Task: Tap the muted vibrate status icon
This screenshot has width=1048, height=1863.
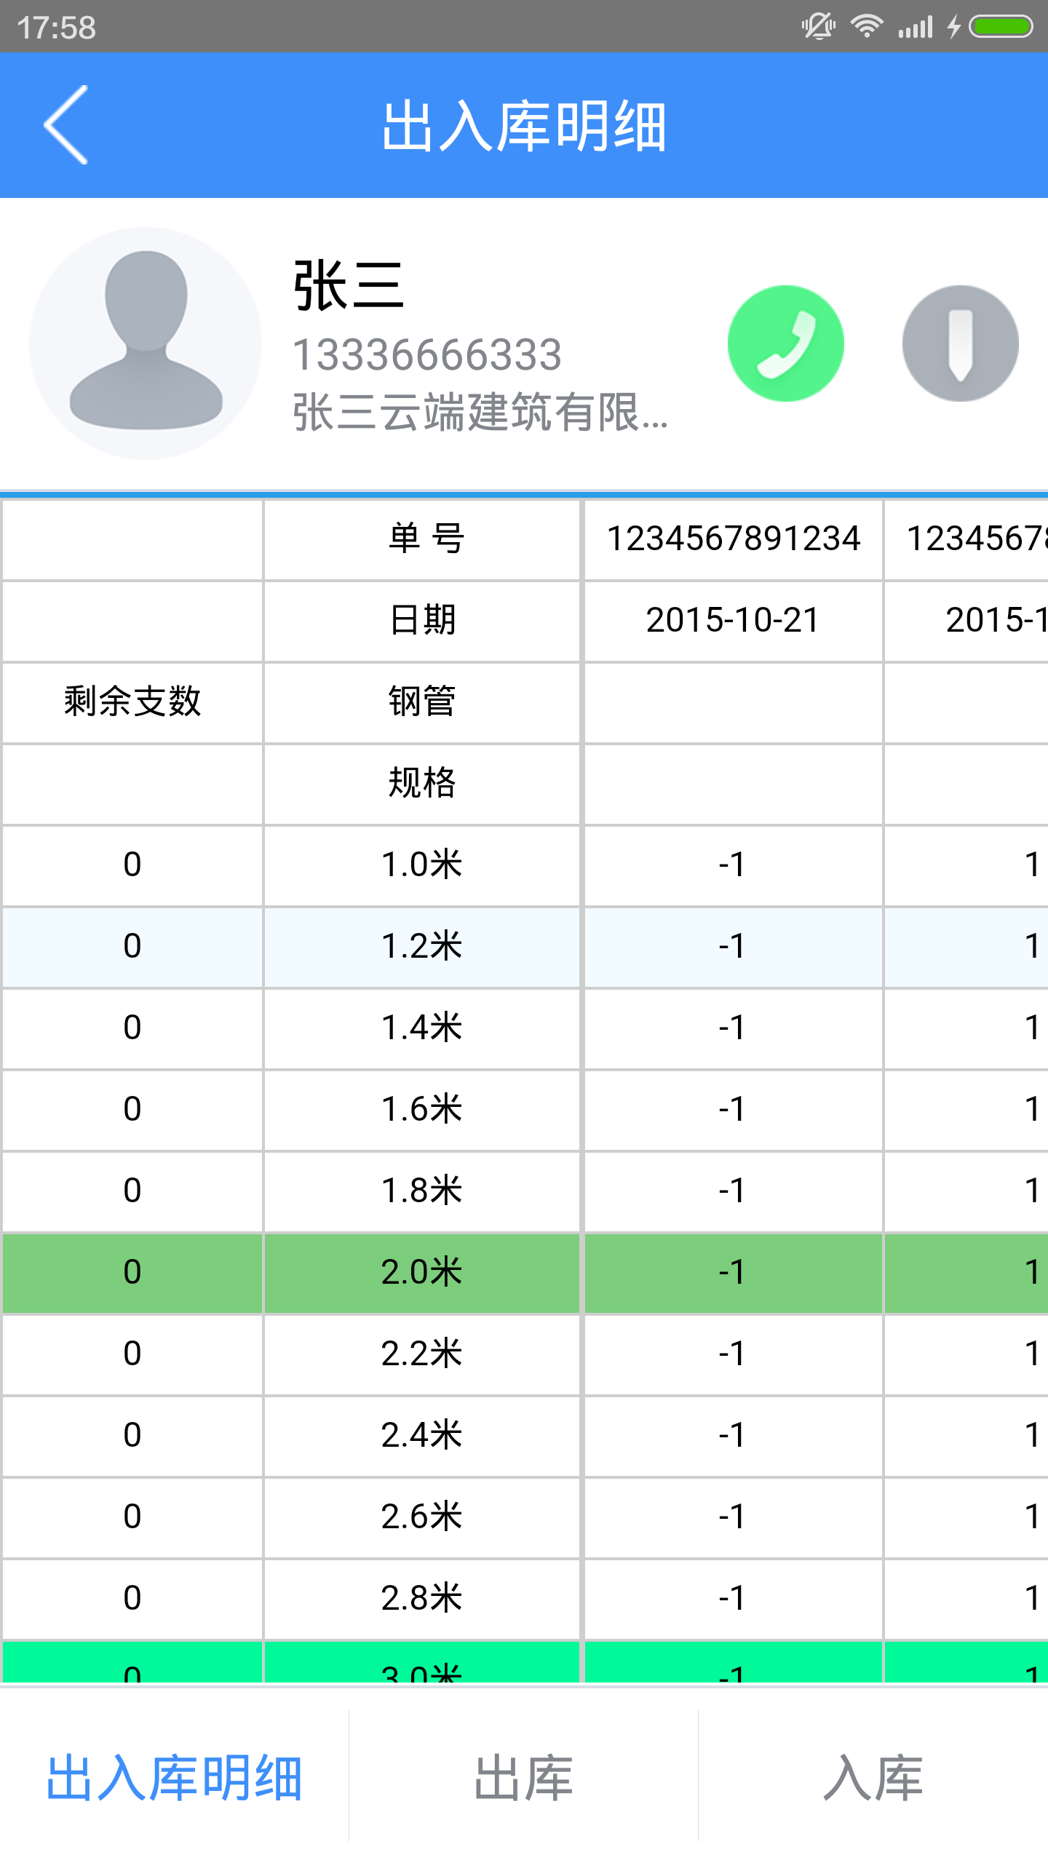Action: click(x=819, y=27)
